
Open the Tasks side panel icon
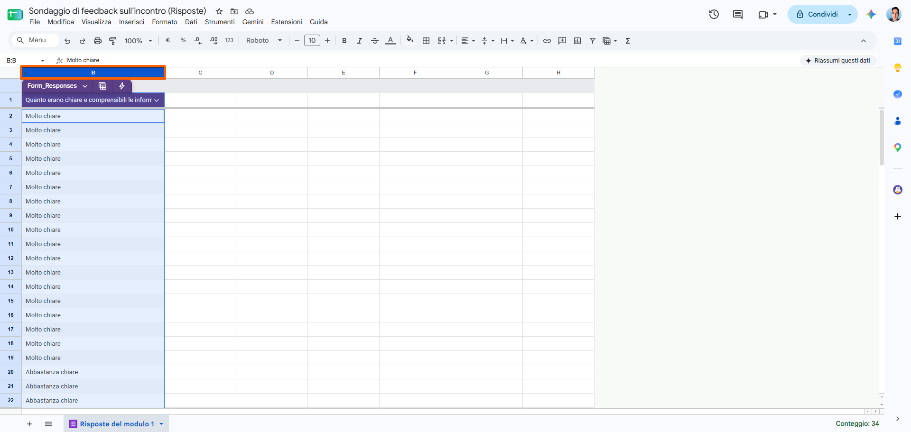[x=898, y=94]
